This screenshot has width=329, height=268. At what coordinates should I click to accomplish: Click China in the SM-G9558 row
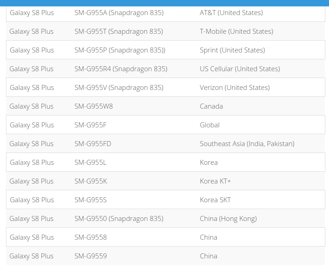tap(208, 237)
